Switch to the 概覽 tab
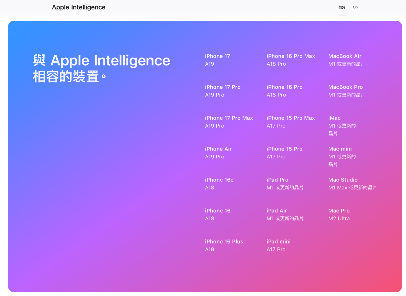The width and height of the screenshot is (406, 296). 342,7
